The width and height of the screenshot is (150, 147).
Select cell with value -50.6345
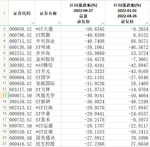tap(83, 29)
